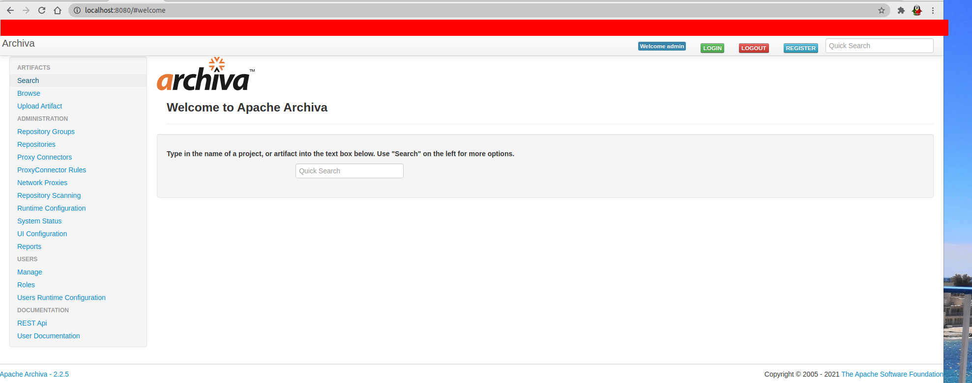Focus the top-right Quick Search field
This screenshot has width=972, height=383.
[x=879, y=46]
